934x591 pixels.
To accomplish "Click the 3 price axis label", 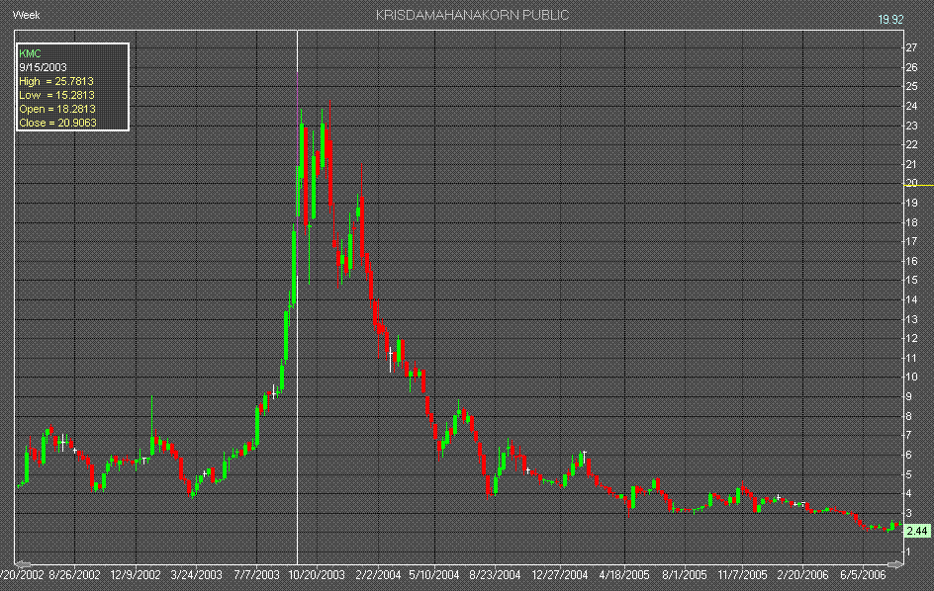I will [908, 513].
